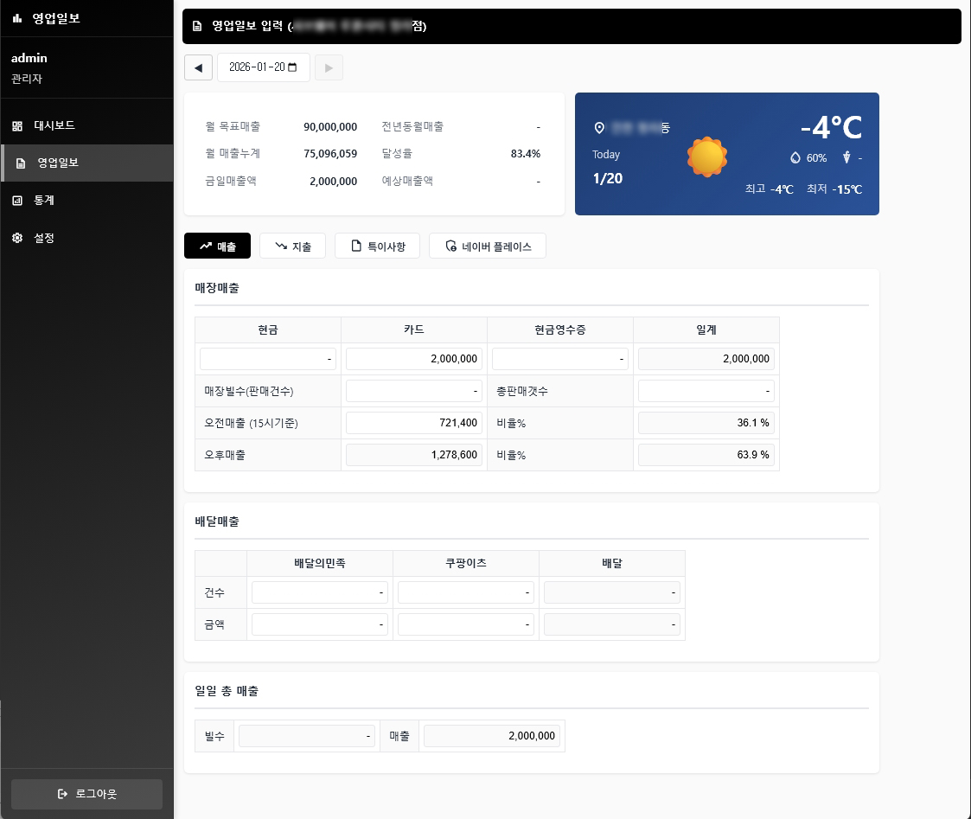Click the 영업일보 logo icon in sidebar header

click(x=17, y=18)
